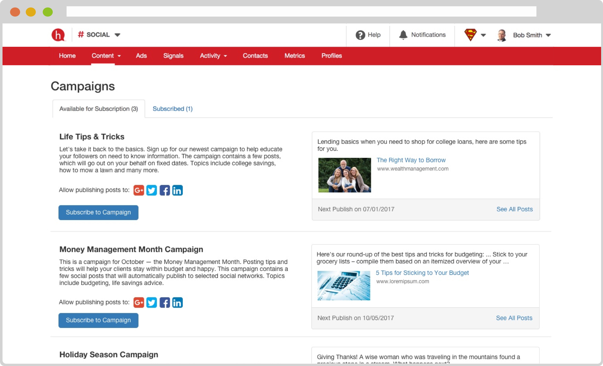Click www.loremipsum.com source text

pos(403,282)
